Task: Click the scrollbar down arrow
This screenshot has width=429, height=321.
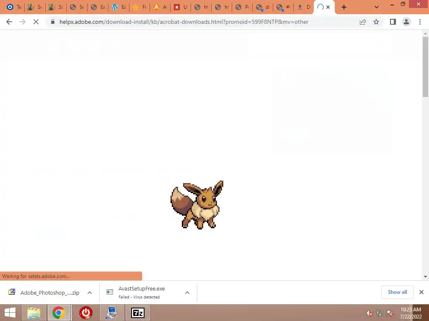Action: (425, 277)
